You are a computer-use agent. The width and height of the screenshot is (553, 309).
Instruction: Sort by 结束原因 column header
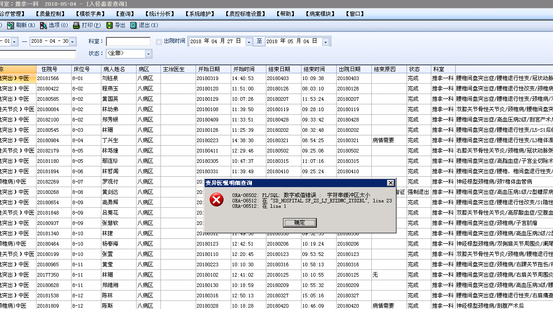389,69
